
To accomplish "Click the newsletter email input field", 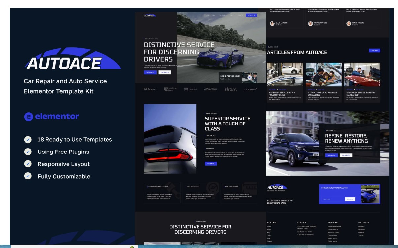I will [333, 199].
